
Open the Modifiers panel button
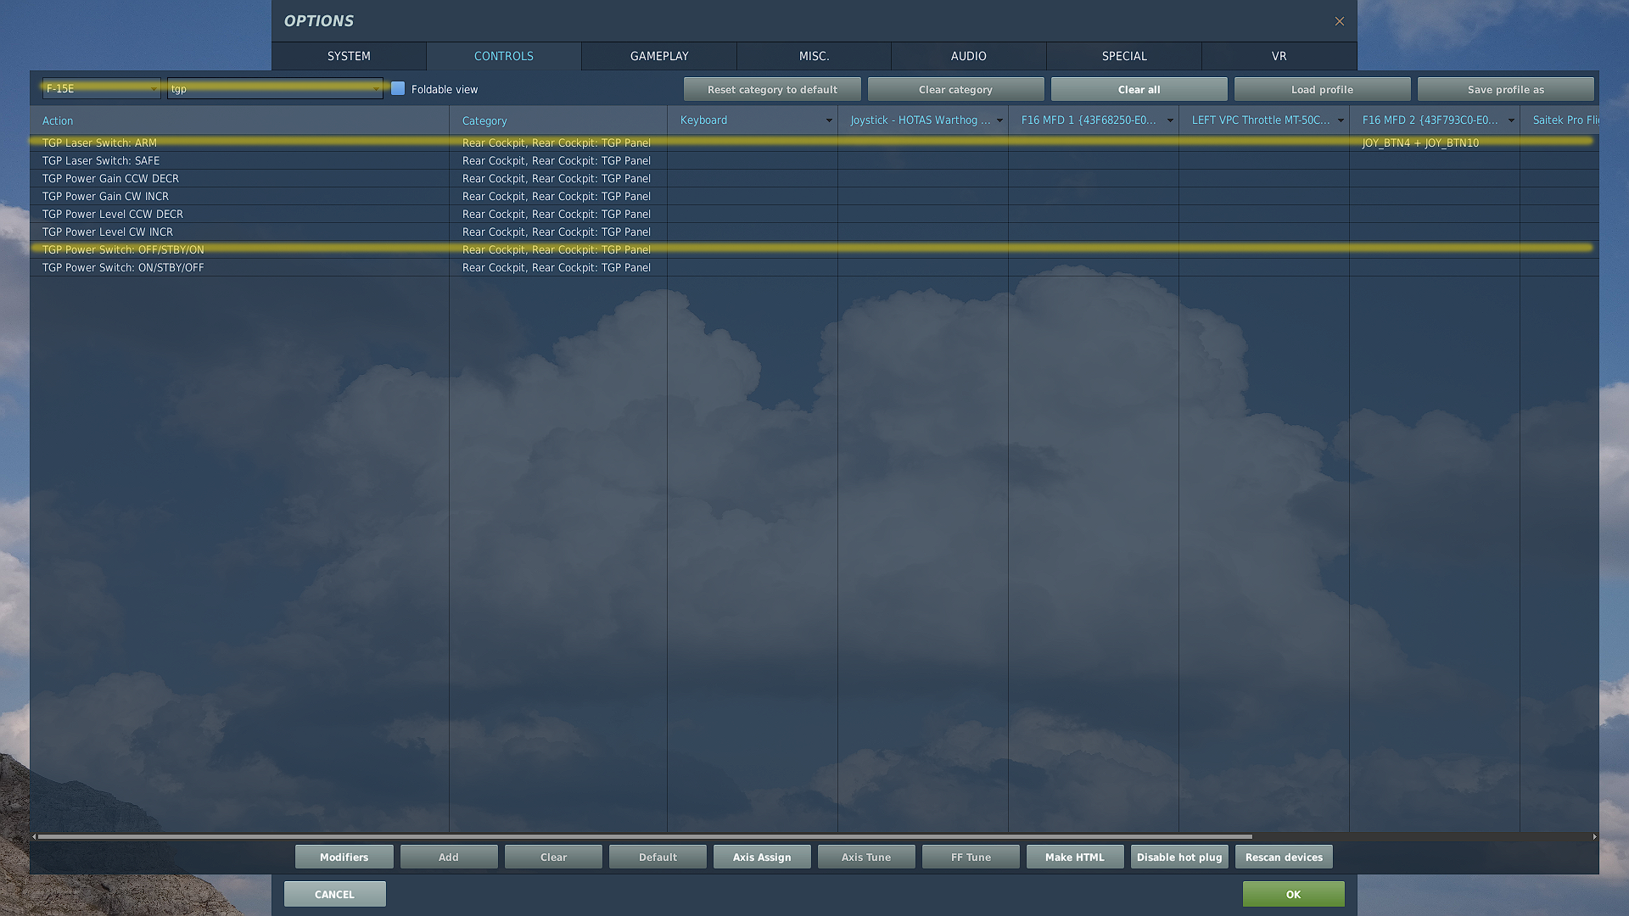344,857
